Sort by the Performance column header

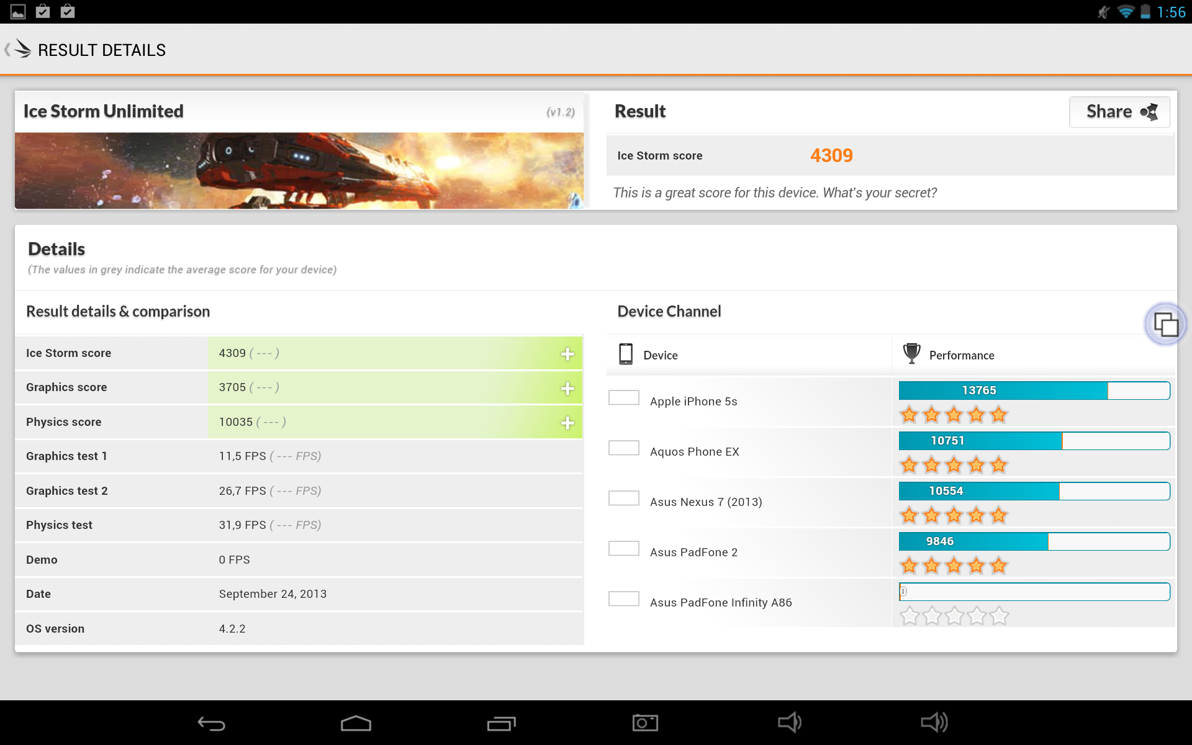[x=961, y=355]
